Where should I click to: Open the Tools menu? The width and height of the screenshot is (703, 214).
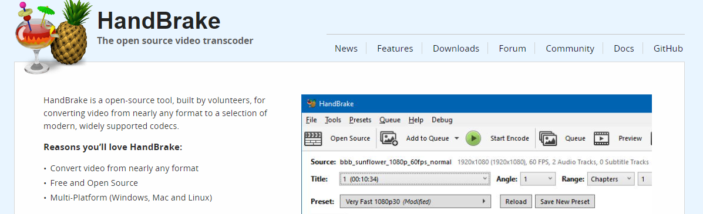click(333, 120)
